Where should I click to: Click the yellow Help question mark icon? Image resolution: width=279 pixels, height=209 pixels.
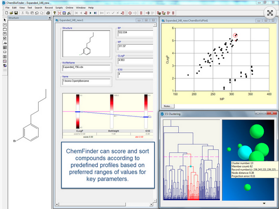tap(54, 13)
